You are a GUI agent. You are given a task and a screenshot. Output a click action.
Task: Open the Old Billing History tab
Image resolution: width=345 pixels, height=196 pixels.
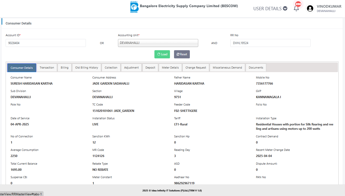pos(87,68)
